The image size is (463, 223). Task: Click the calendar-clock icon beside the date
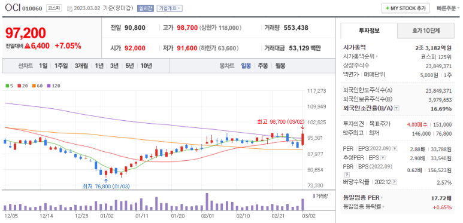[69, 8]
